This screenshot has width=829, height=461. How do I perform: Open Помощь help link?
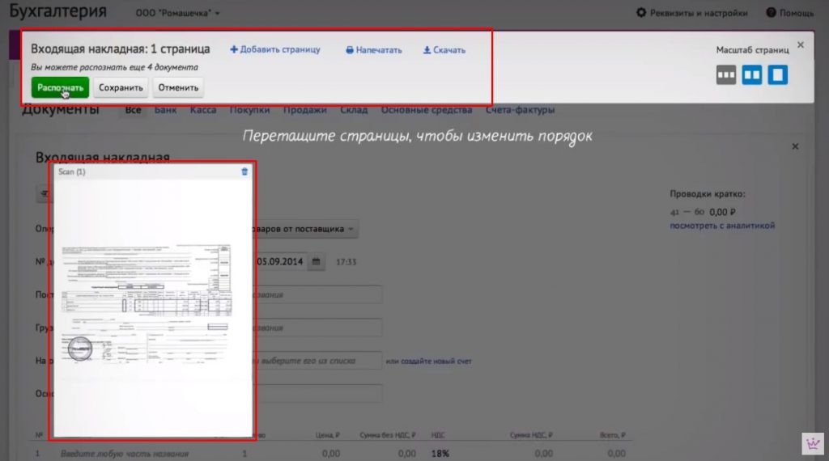[x=790, y=13]
